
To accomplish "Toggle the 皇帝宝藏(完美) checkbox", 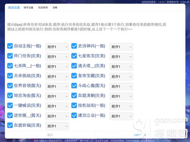I will (74, 76).
